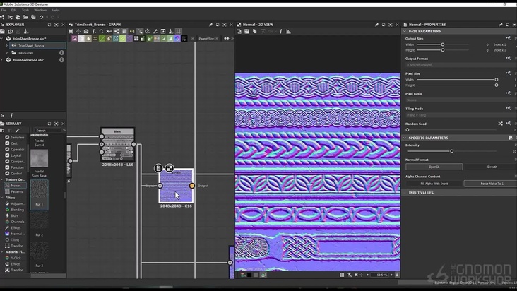Select Fill Alpha With Input button

[x=434, y=183]
